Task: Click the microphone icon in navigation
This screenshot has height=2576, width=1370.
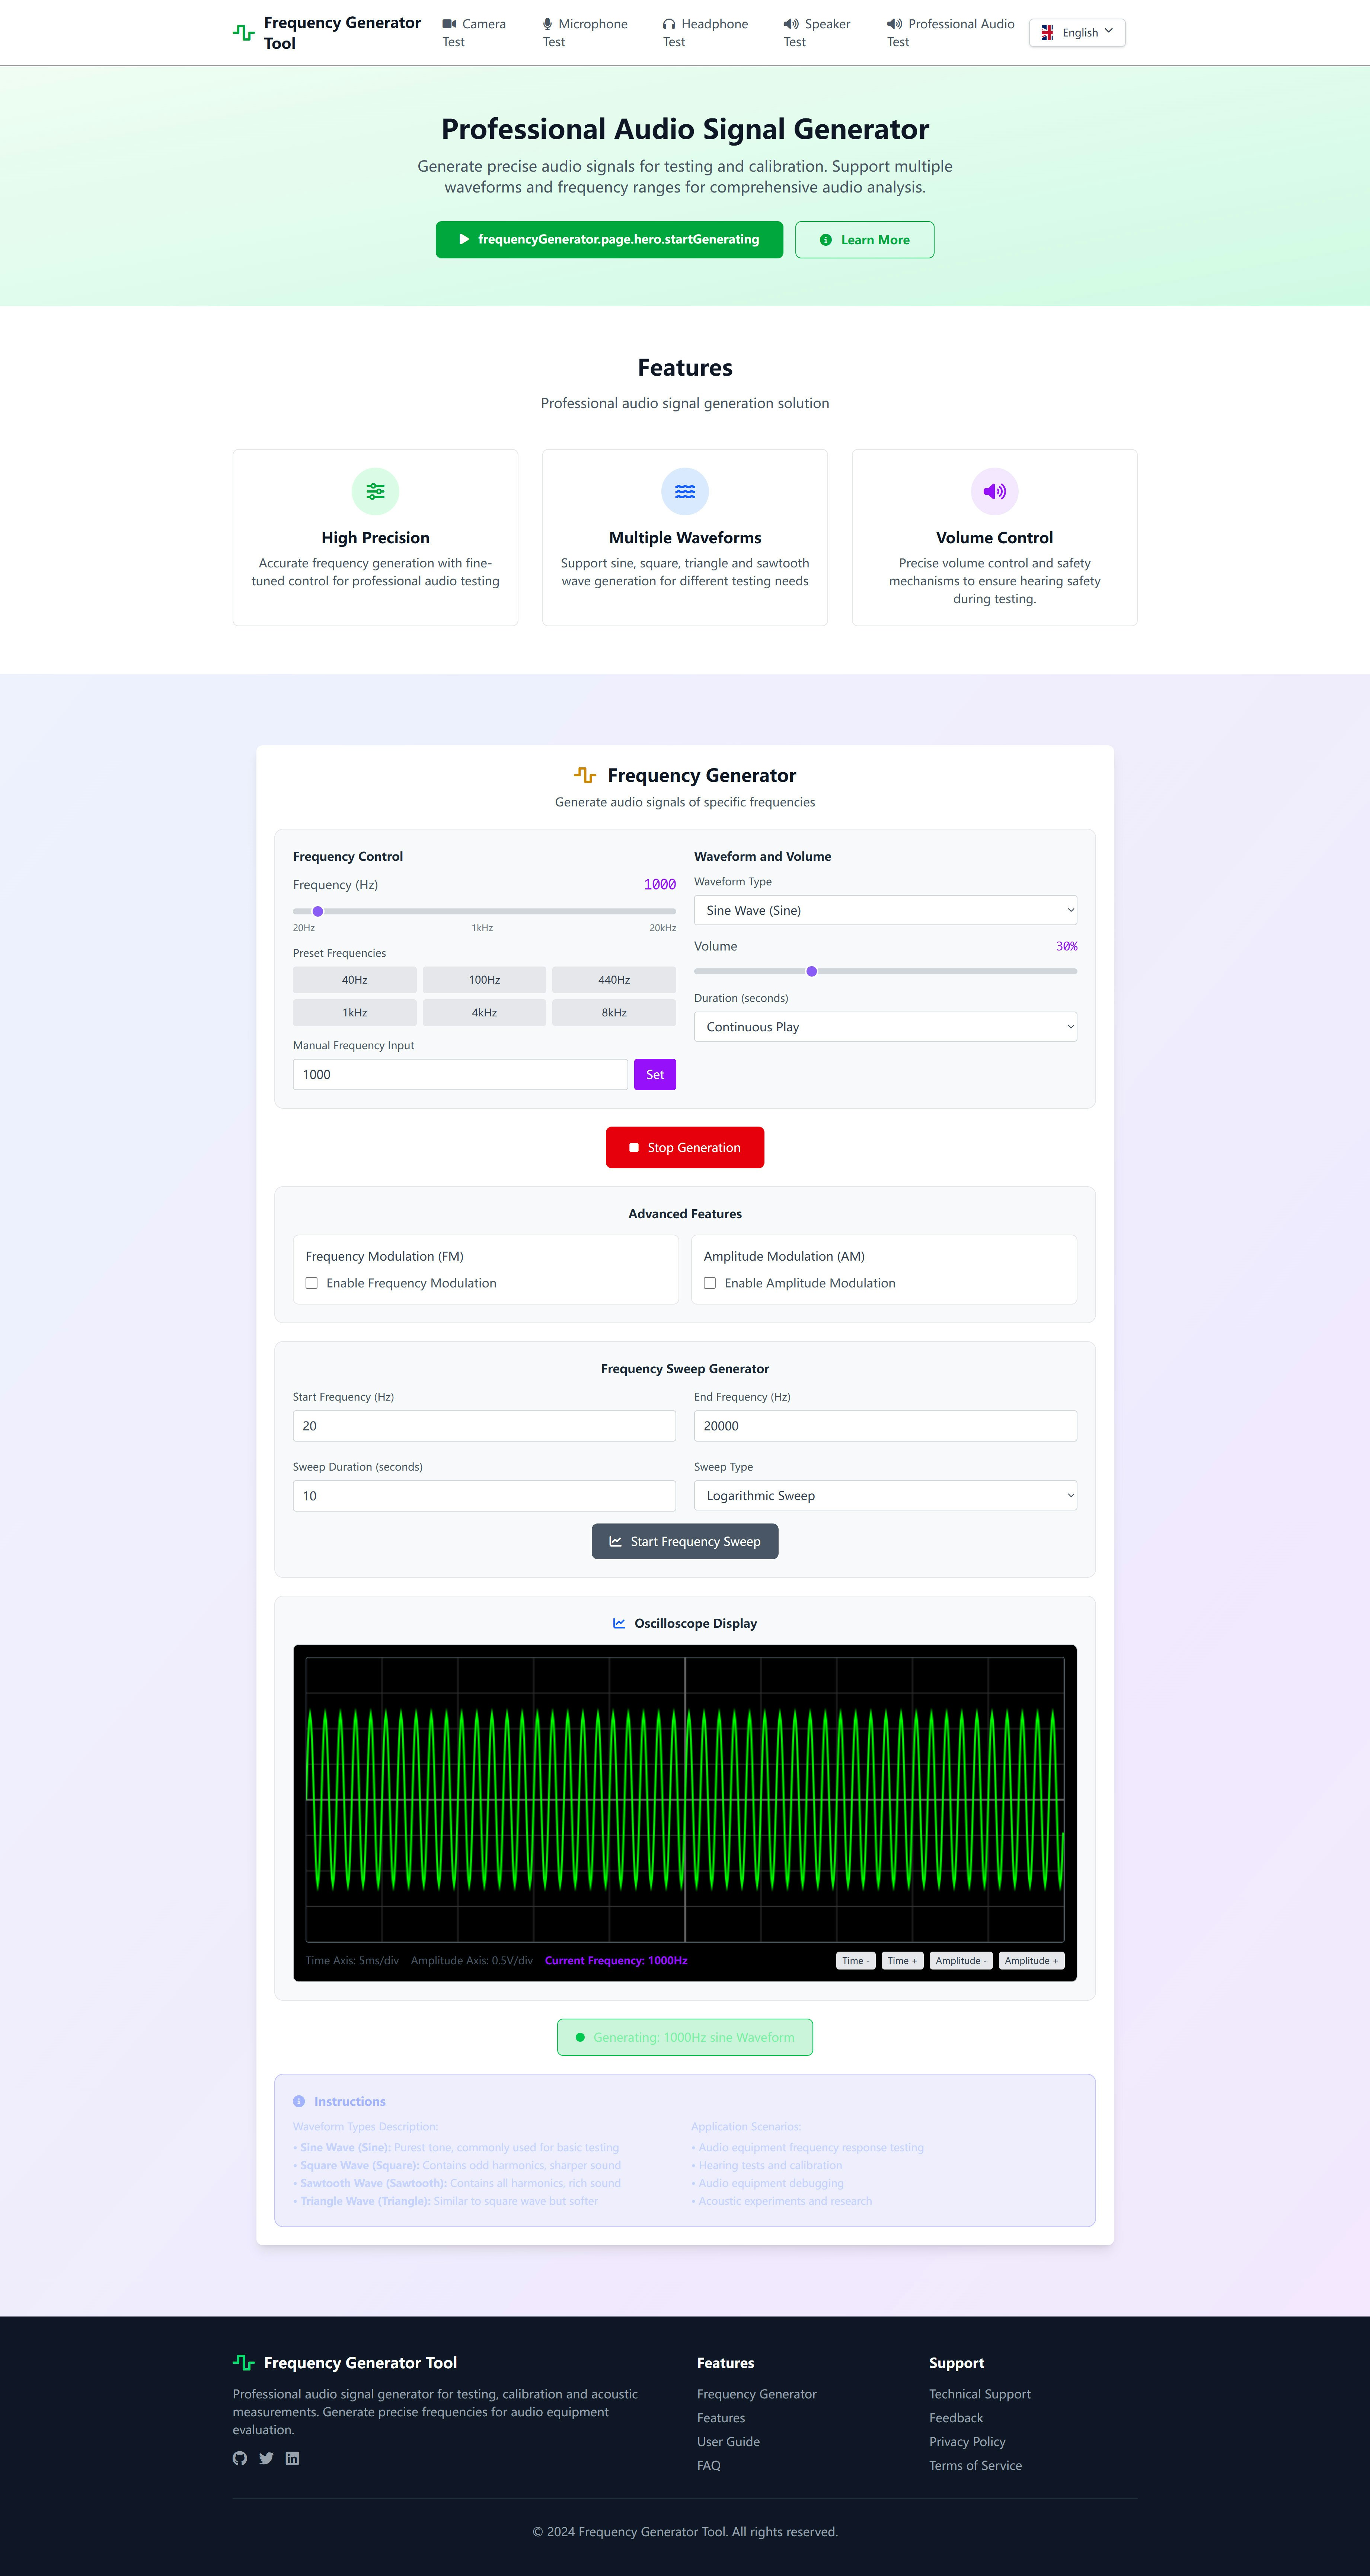Action: (x=547, y=24)
